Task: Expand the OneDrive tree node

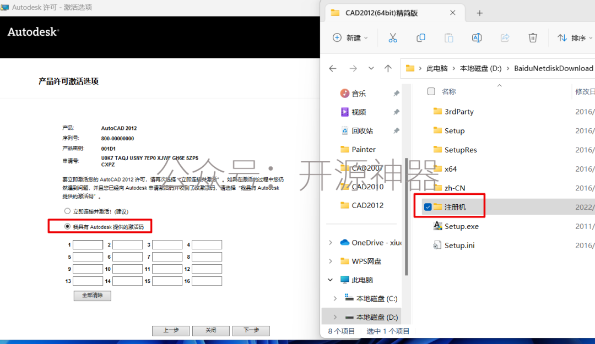Action: tap(331, 242)
